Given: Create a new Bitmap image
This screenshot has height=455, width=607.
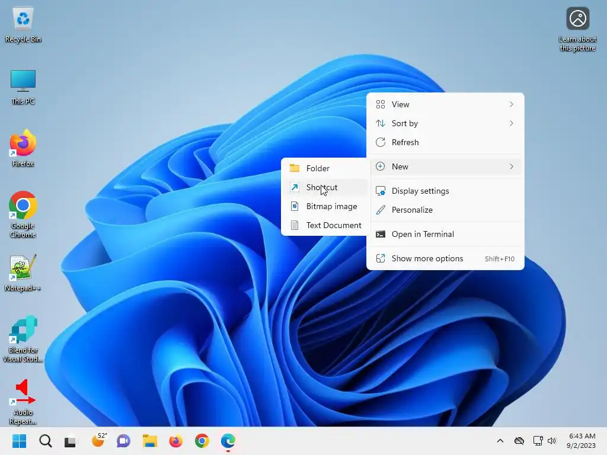Looking at the screenshot, I should point(325,206).
